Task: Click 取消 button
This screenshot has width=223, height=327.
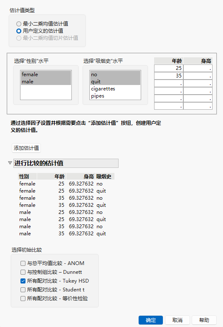Action: point(177,320)
